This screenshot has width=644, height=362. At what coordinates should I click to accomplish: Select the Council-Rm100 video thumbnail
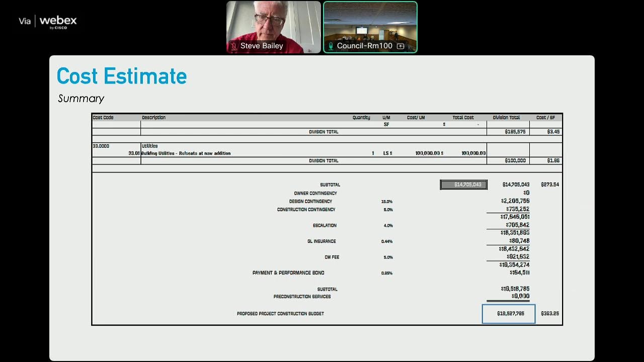(x=370, y=27)
